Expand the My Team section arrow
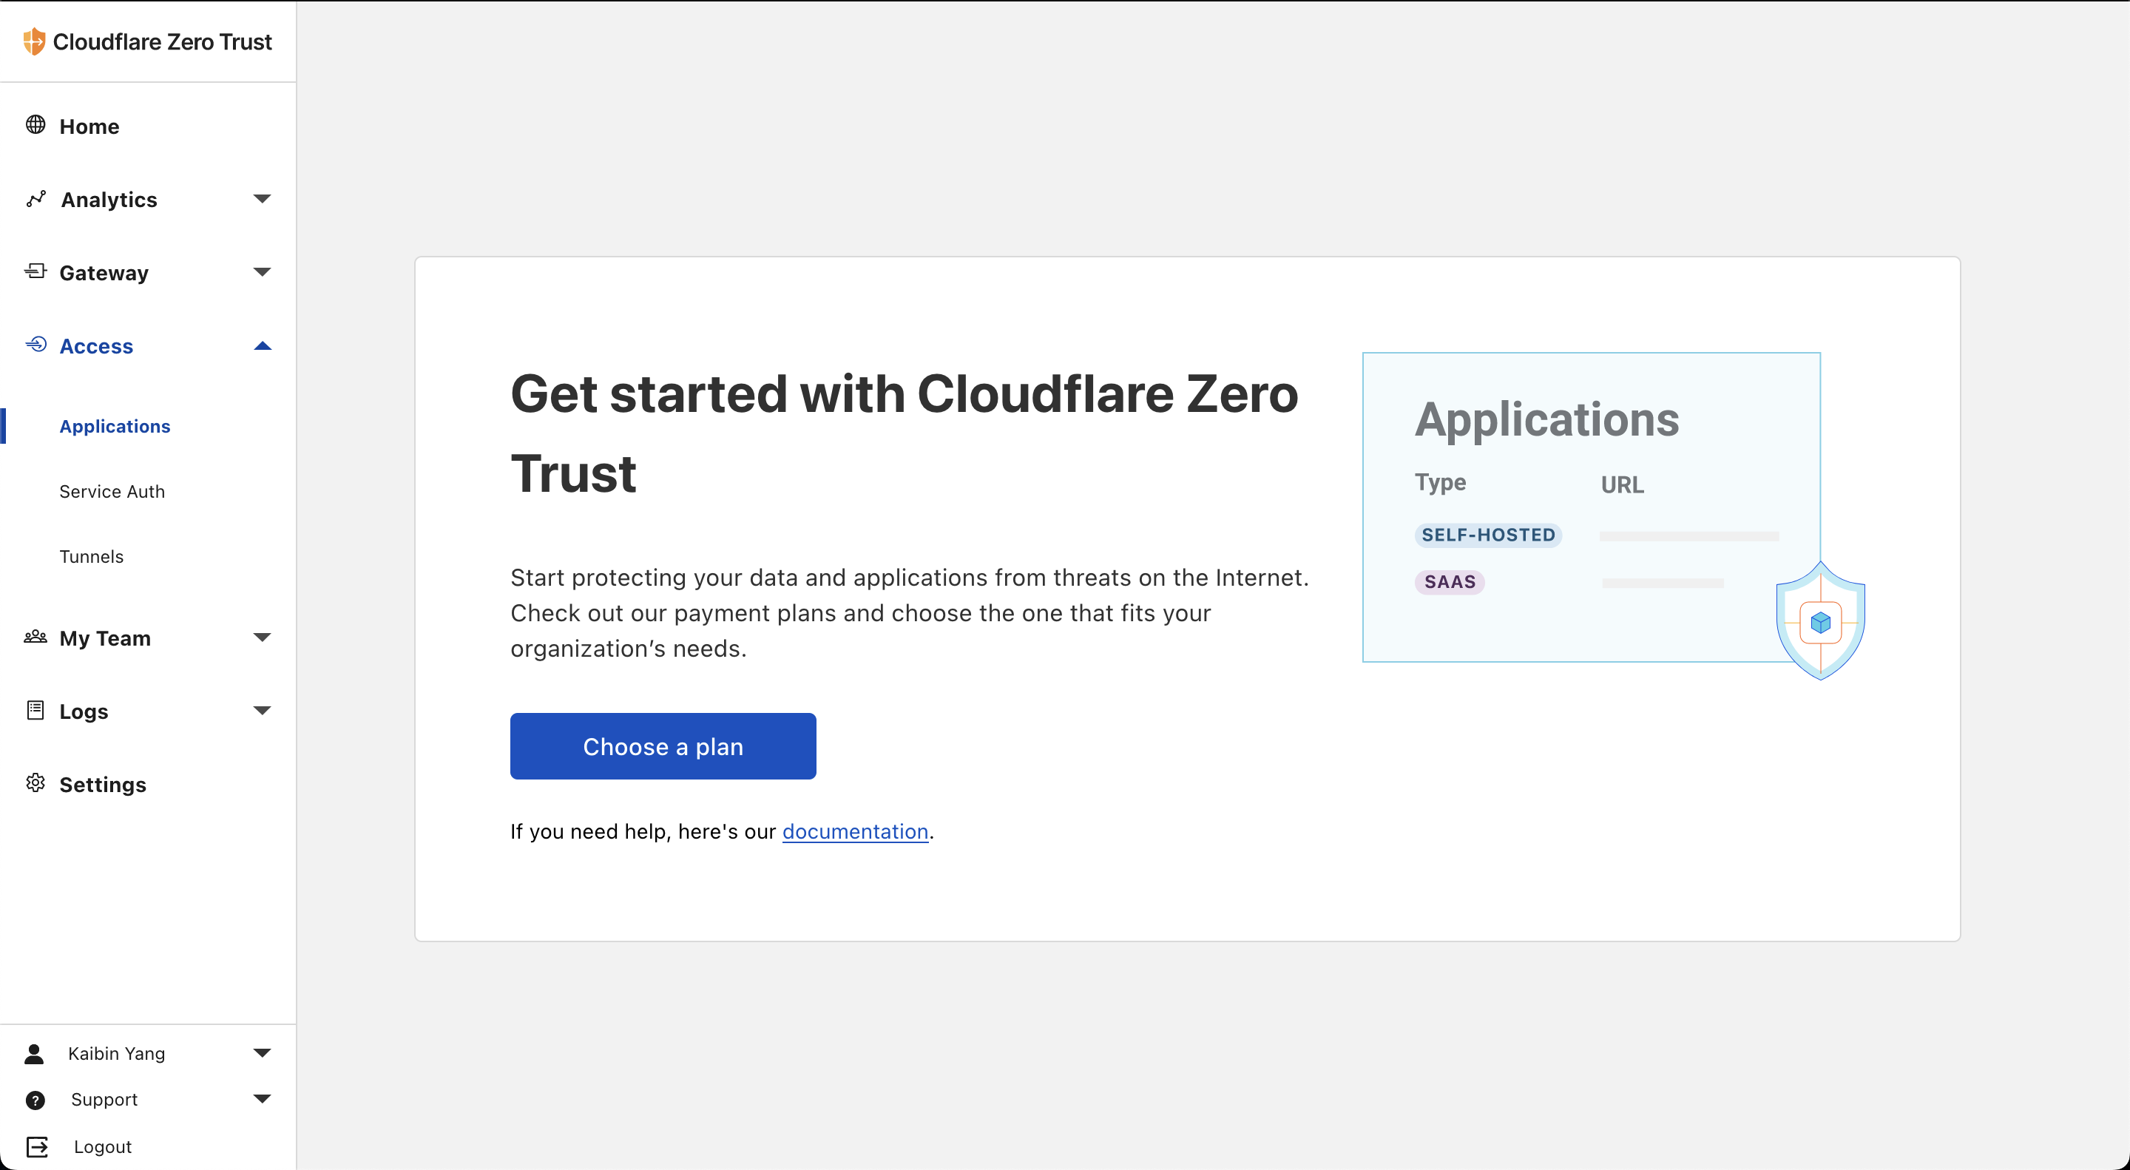Screen dimensions: 2130x1170 point(262,638)
